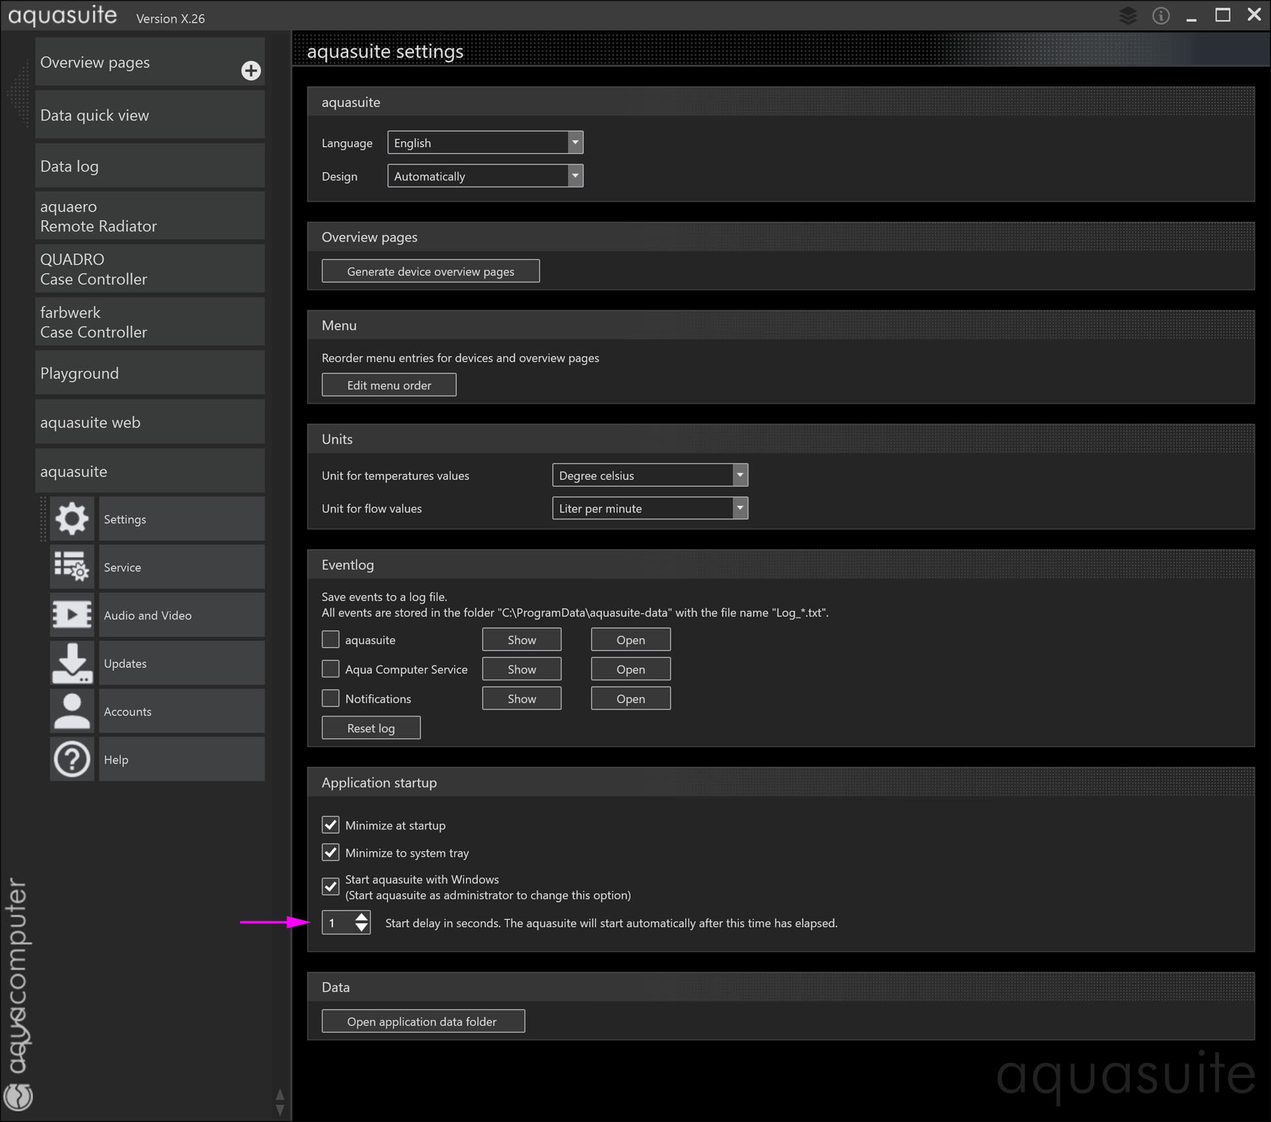Expand the Design dropdown
This screenshot has height=1122, width=1271.
(575, 176)
